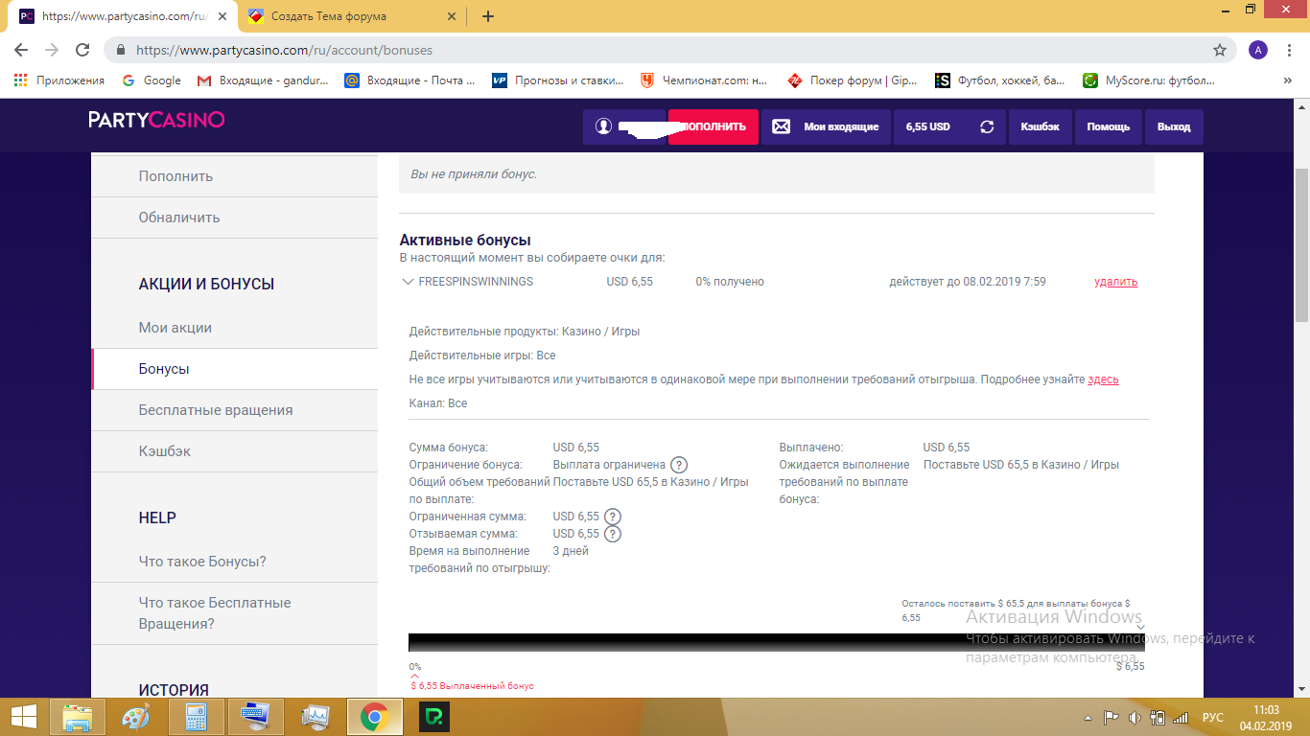The height and width of the screenshot is (736, 1310).
Task: Open MyScore.ru bookmark
Action: 1149,80
